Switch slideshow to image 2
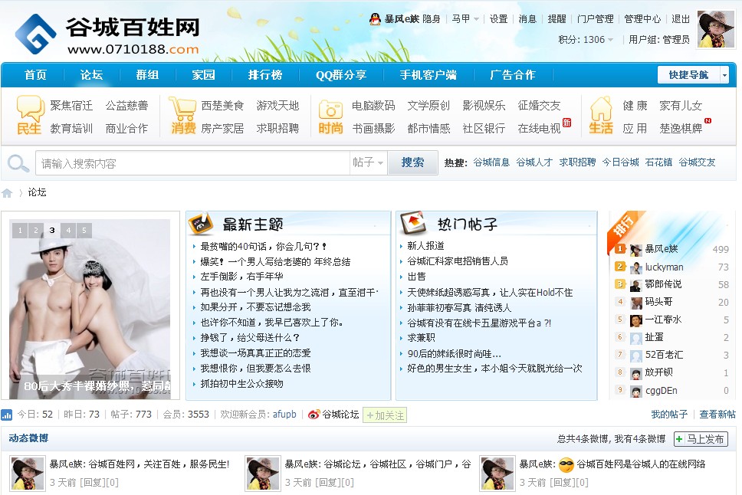This screenshot has height=495, width=742. point(36,231)
